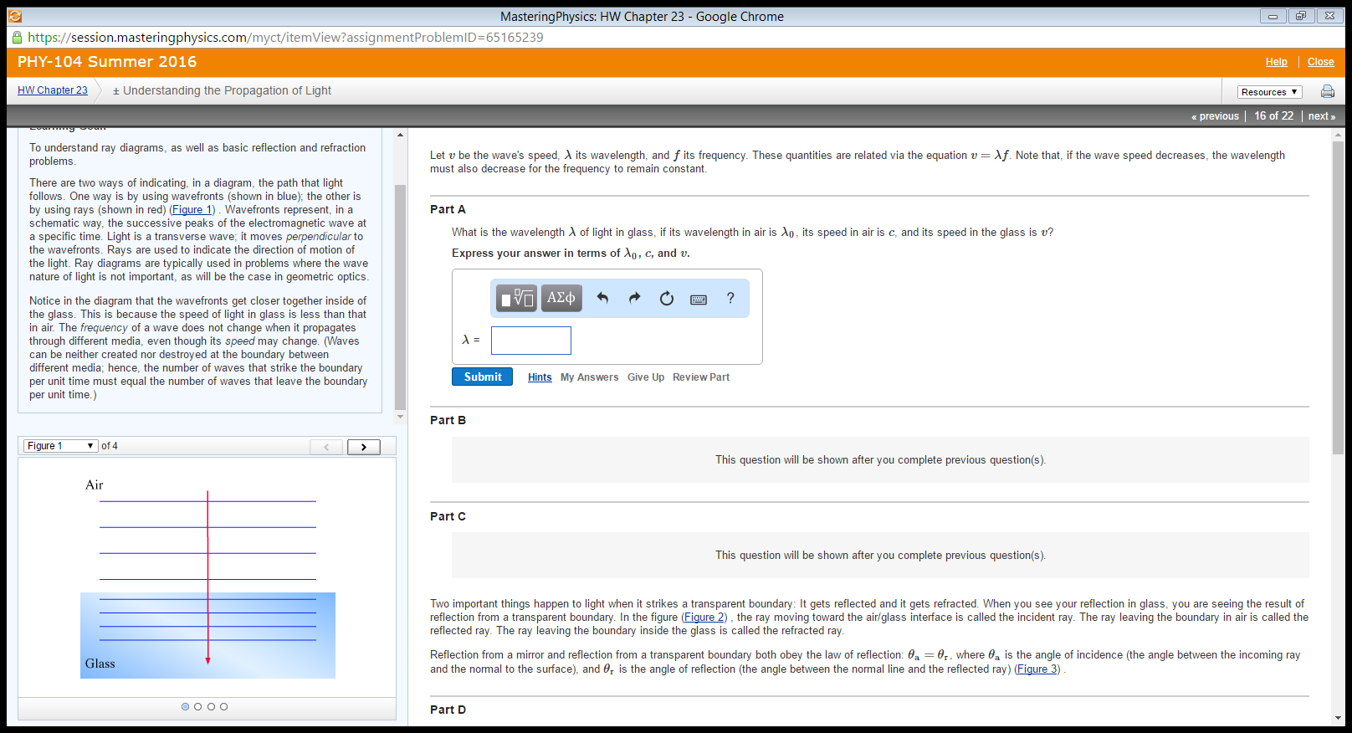Open the Figure 2 link in the text
Viewport: 1352px width, 733px height.
pos(705,618)
